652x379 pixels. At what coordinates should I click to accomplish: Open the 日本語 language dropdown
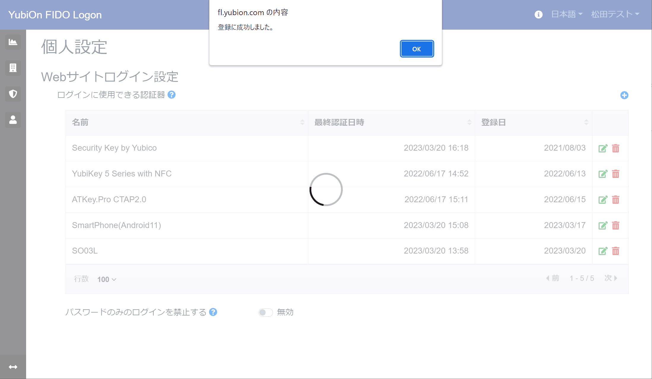[x=567, y=14]
